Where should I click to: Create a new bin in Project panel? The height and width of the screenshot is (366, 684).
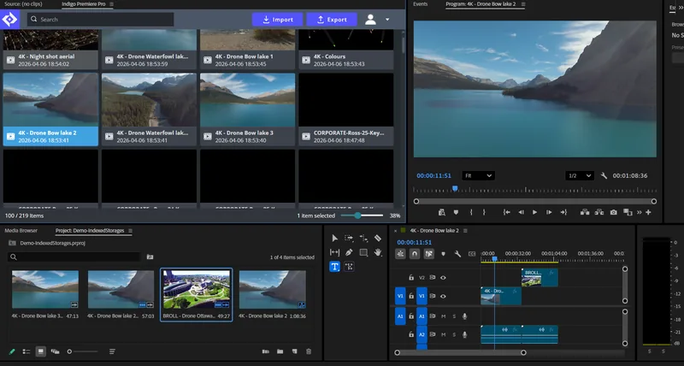click(x=280, y=351)
